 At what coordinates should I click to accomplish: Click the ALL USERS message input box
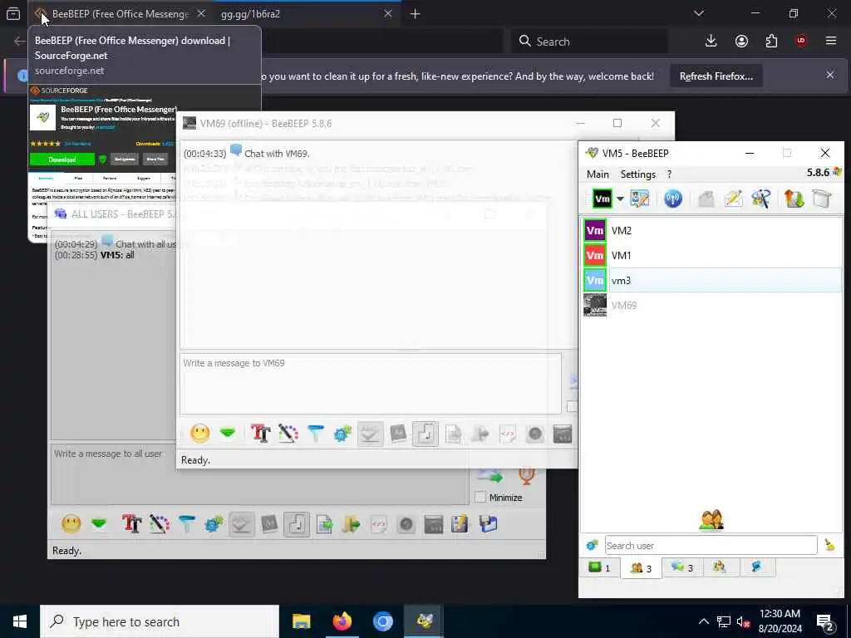click(x=260, y=474)
